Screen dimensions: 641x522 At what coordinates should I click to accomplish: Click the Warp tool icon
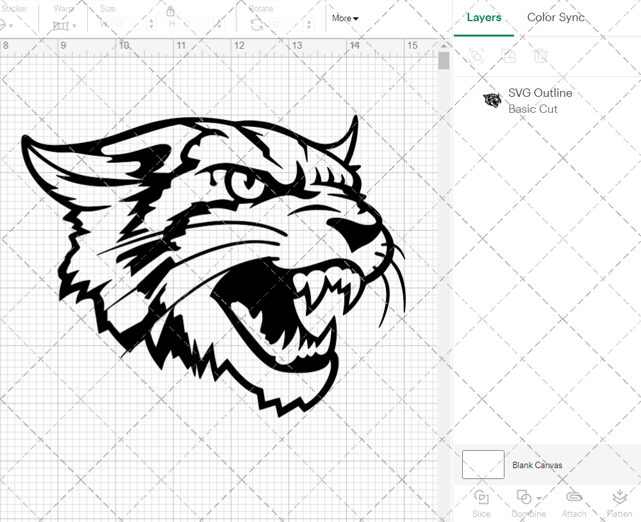coord(60,24)
